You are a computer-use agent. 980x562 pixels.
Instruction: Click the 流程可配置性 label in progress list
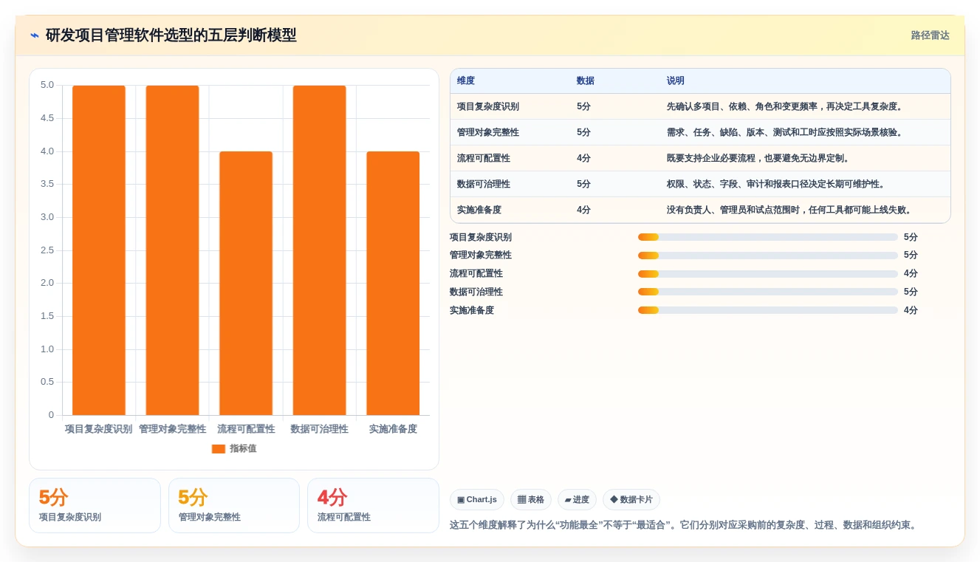coord(476,273)
